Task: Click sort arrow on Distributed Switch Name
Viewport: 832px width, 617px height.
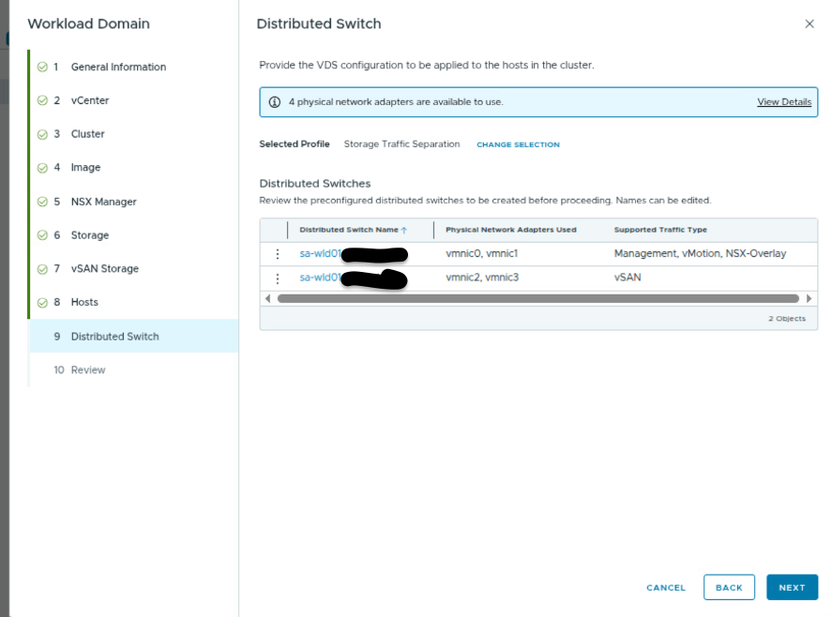Action: [404, 230]
